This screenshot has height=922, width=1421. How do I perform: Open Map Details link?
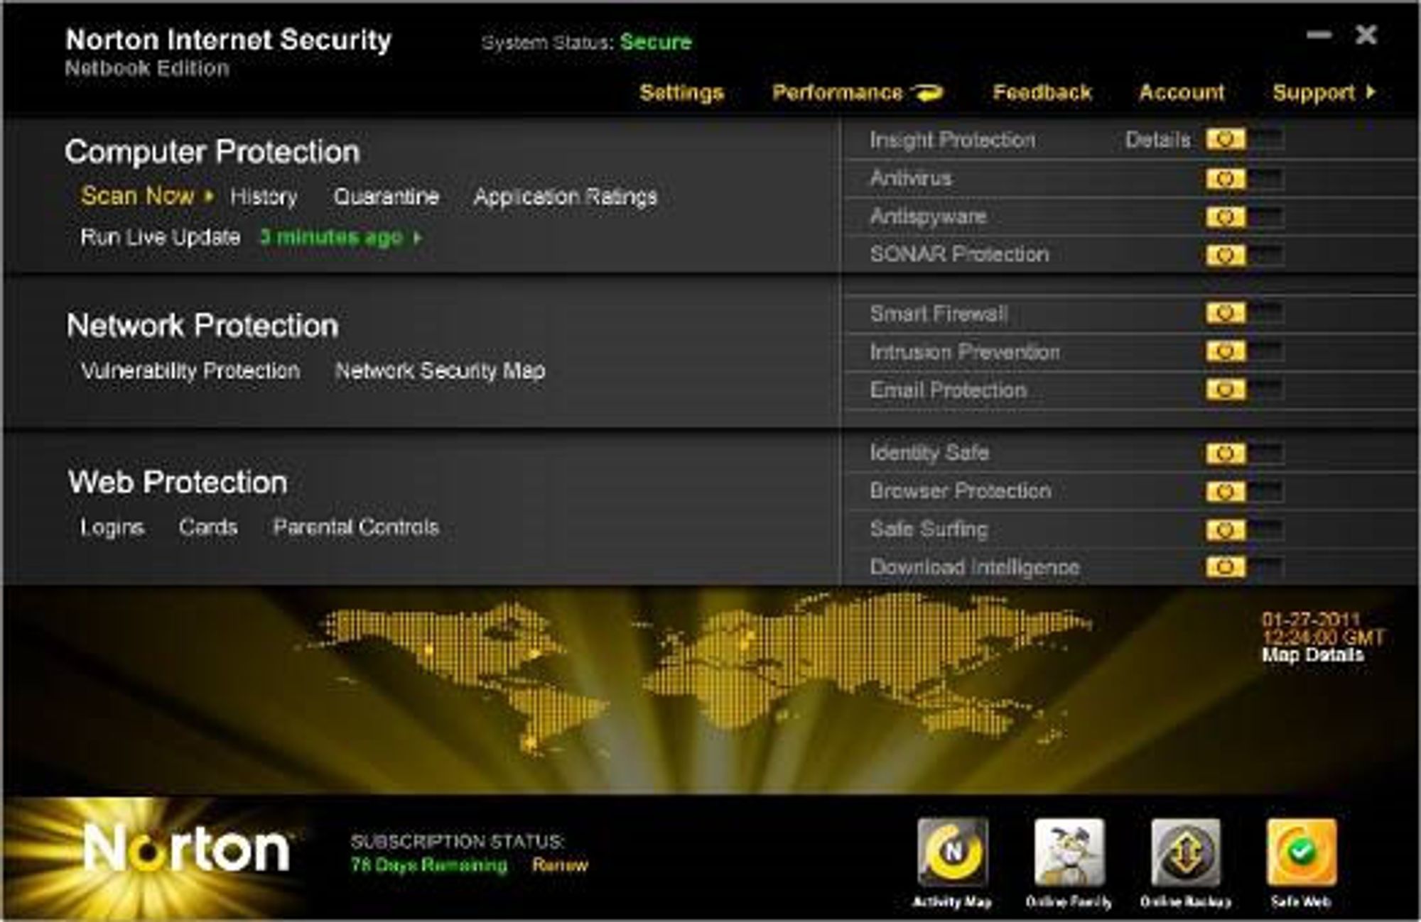pyautogui.click(x=1313, y=654)
